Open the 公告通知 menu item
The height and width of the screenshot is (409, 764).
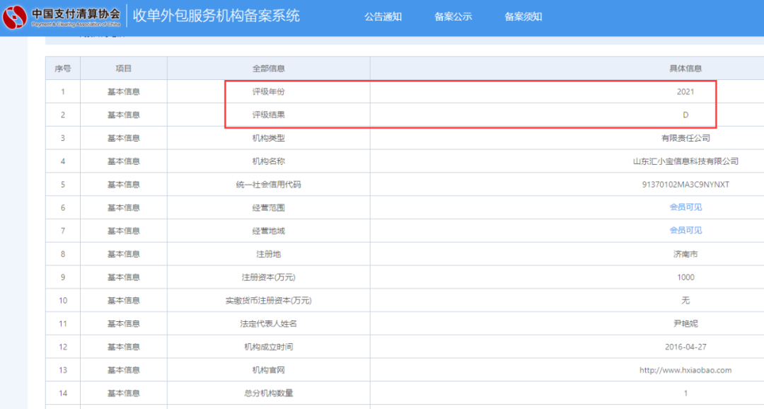click(x=383, y=16)
